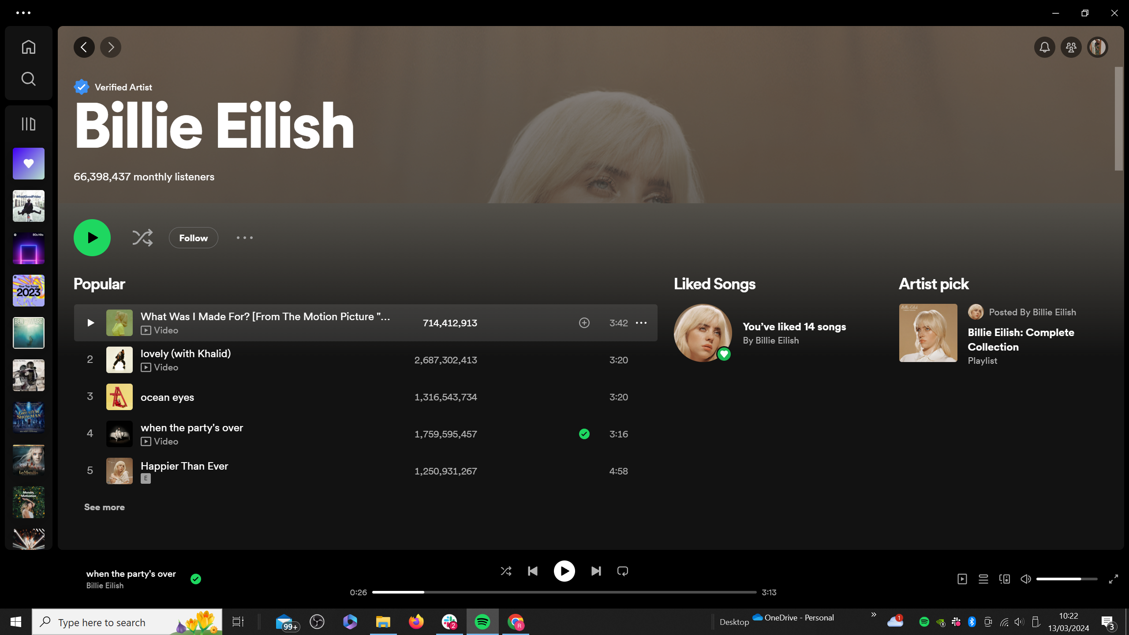Play Billie Eilish with green play button
This screenshot has width=1129, height=635.
tap(92, 238)
